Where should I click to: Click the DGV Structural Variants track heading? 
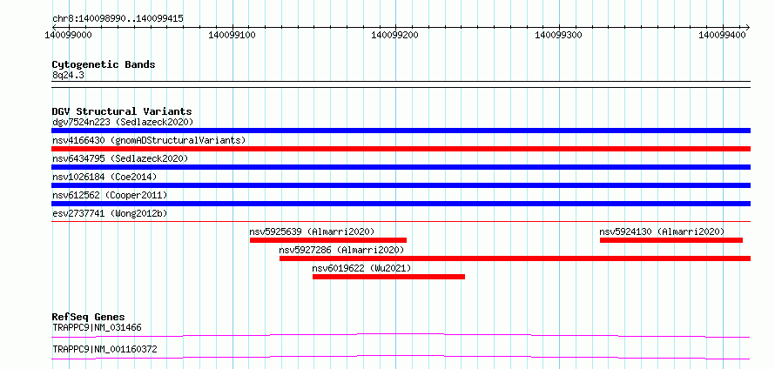[122, 111]
